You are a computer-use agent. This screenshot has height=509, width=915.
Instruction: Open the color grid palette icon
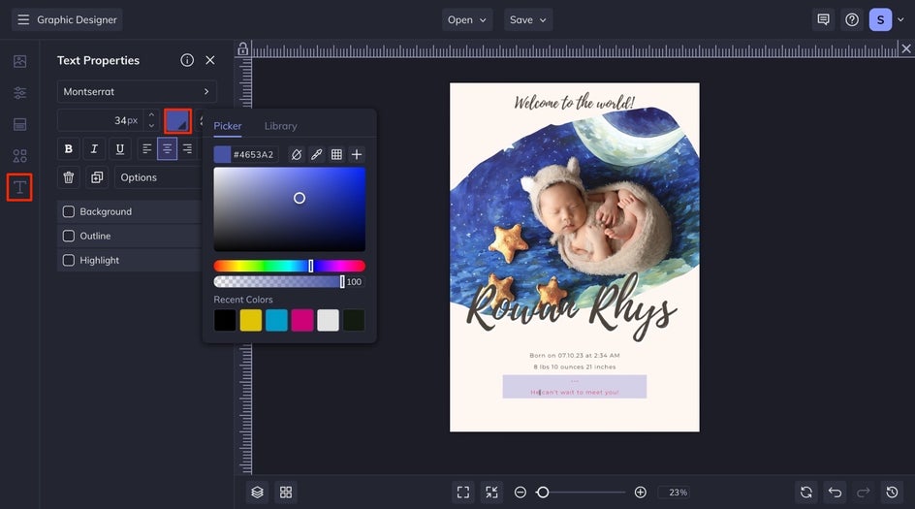(x=336, y=155)
